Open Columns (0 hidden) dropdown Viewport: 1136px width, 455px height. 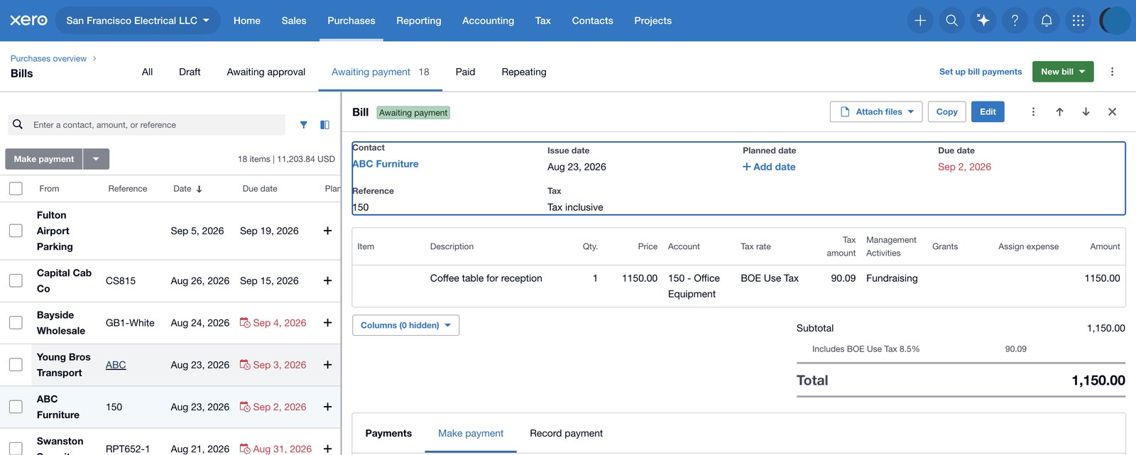[406, 325]
